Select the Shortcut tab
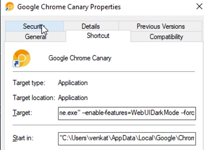Screen dimensions: 204x150 [x=98, y=36]
